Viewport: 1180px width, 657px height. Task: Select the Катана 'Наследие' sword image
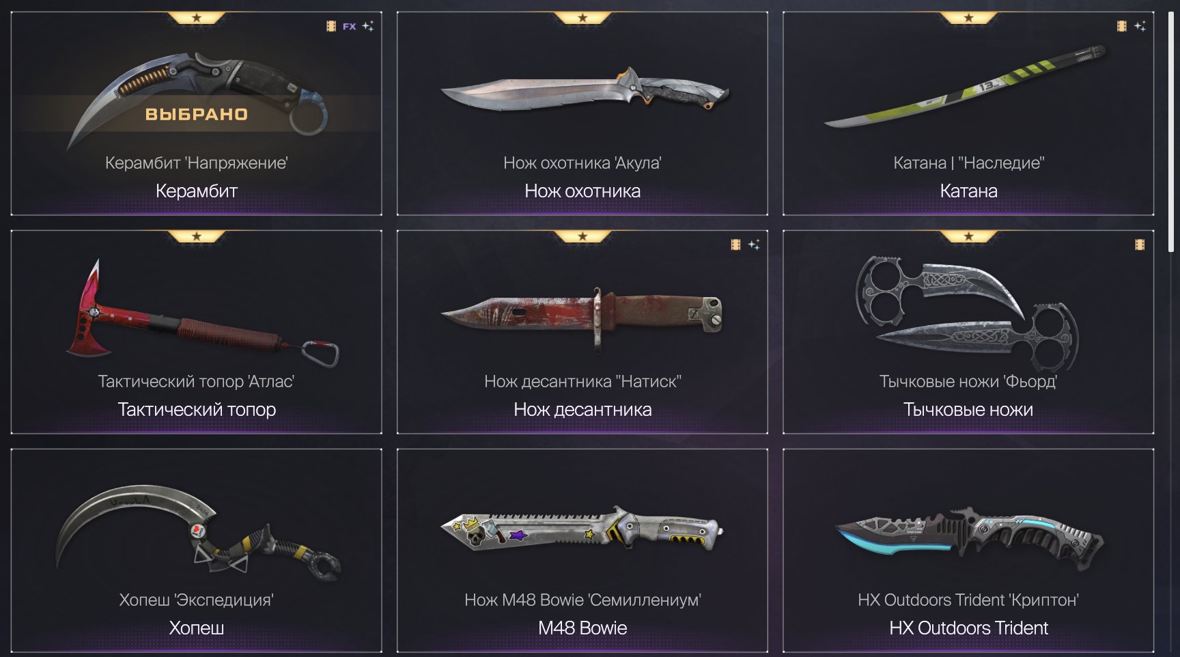[x=966, y=85]
